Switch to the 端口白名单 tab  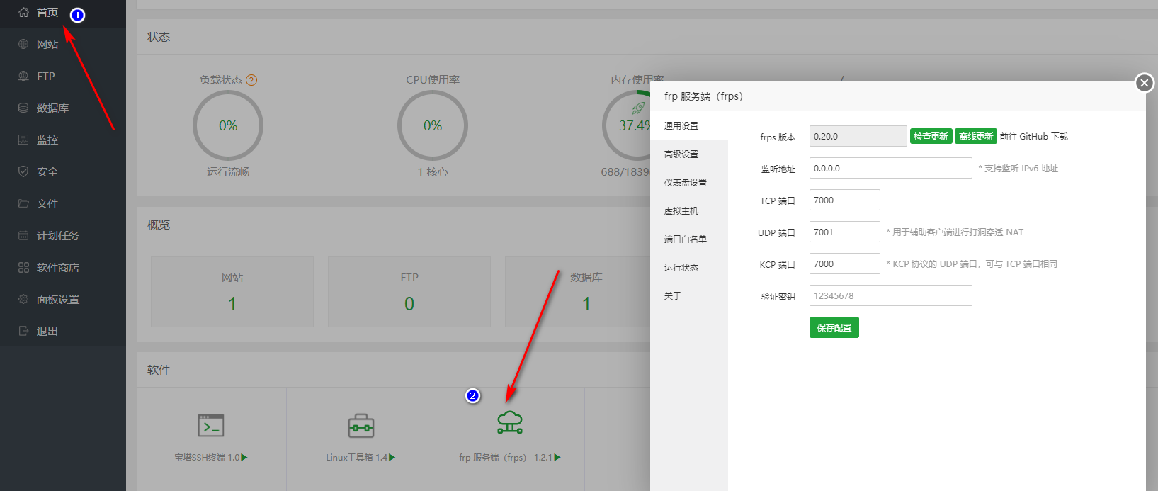click(x=689, y=239)
